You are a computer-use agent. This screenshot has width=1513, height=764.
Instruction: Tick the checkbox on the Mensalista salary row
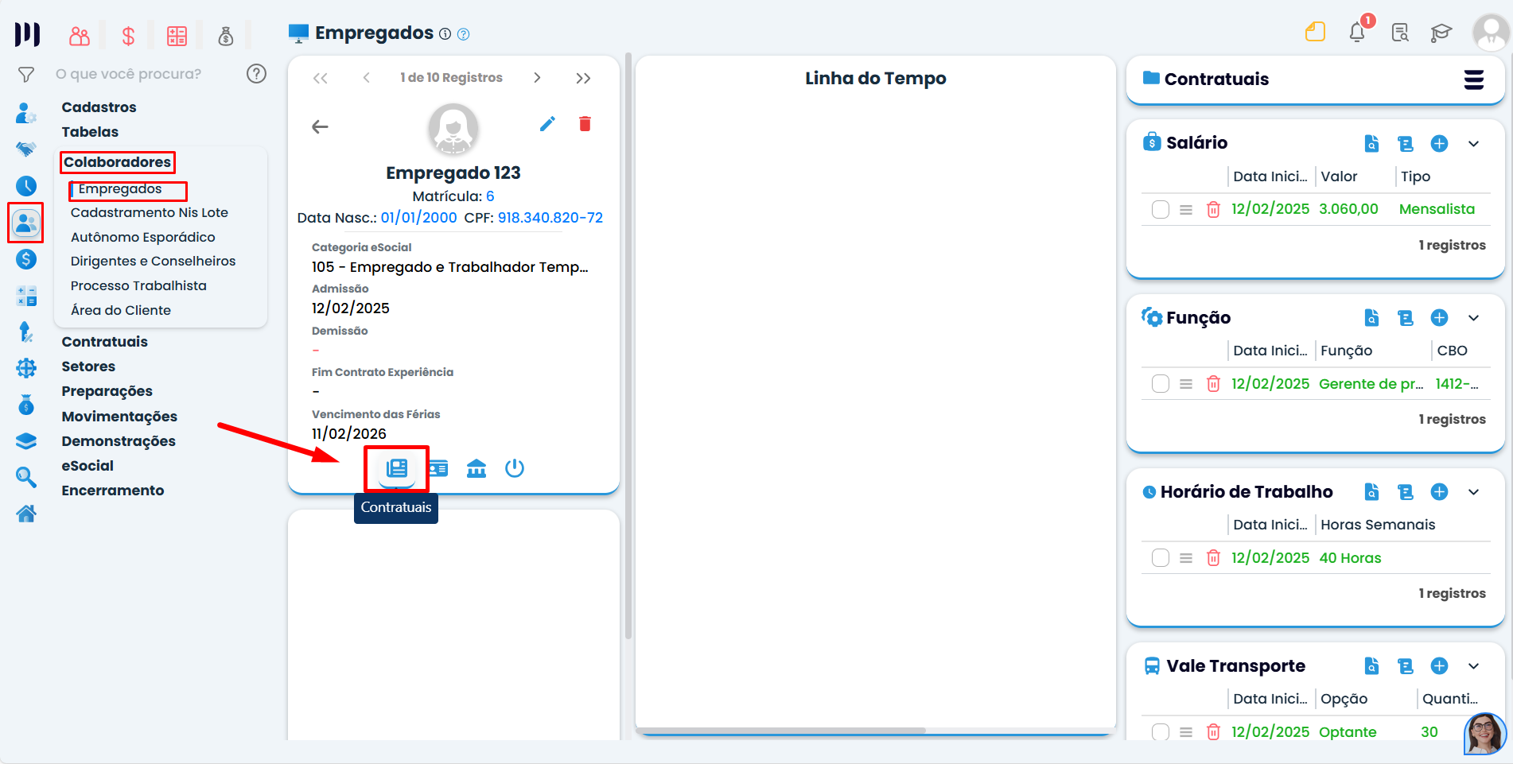(1161, 210)
